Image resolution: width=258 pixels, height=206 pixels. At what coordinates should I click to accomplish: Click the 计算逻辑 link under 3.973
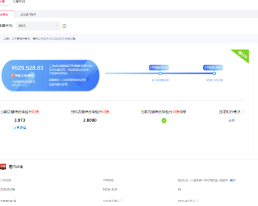[20, 127]
